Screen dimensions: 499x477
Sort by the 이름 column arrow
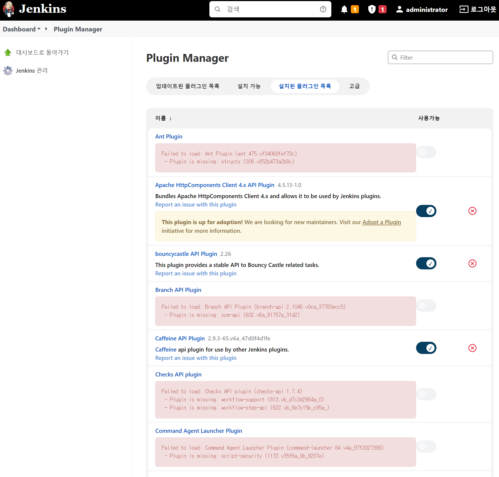coord(170,118)
